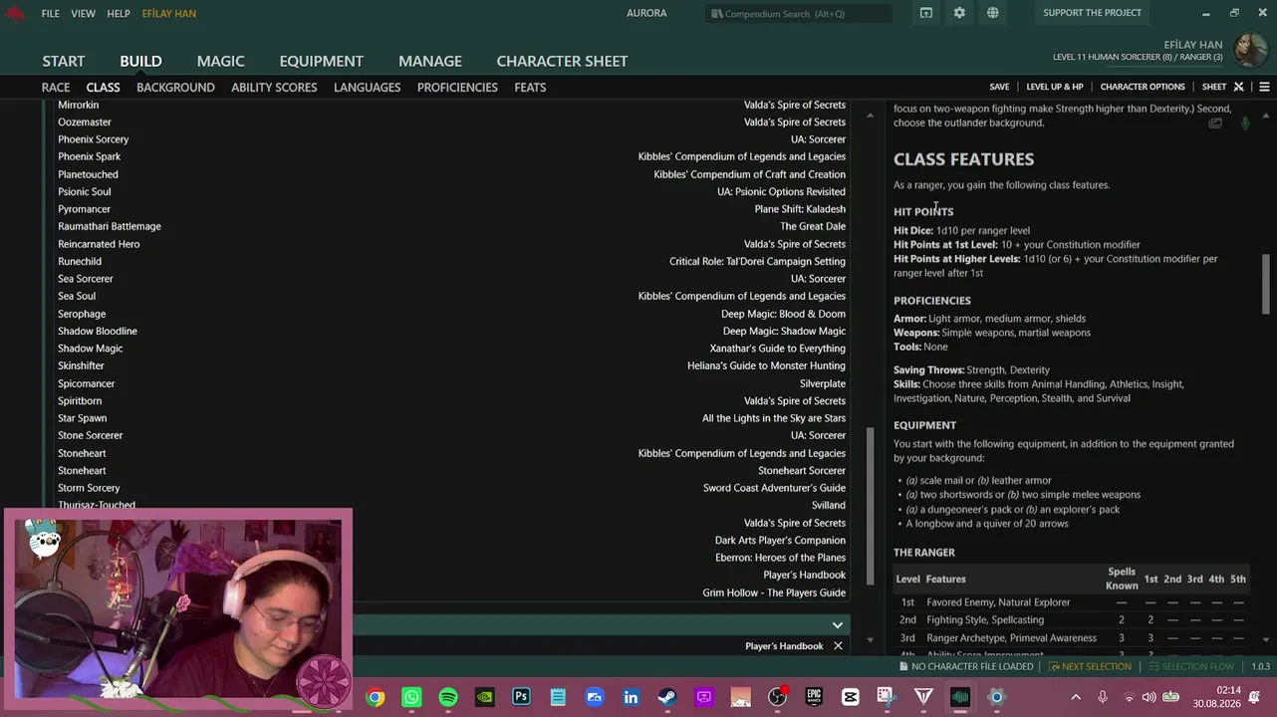Image resolution: width=1277 pixels, height=717 pixels.
Task: Open the hamburger menu beside SHEET
Action: coord(1264,87)
